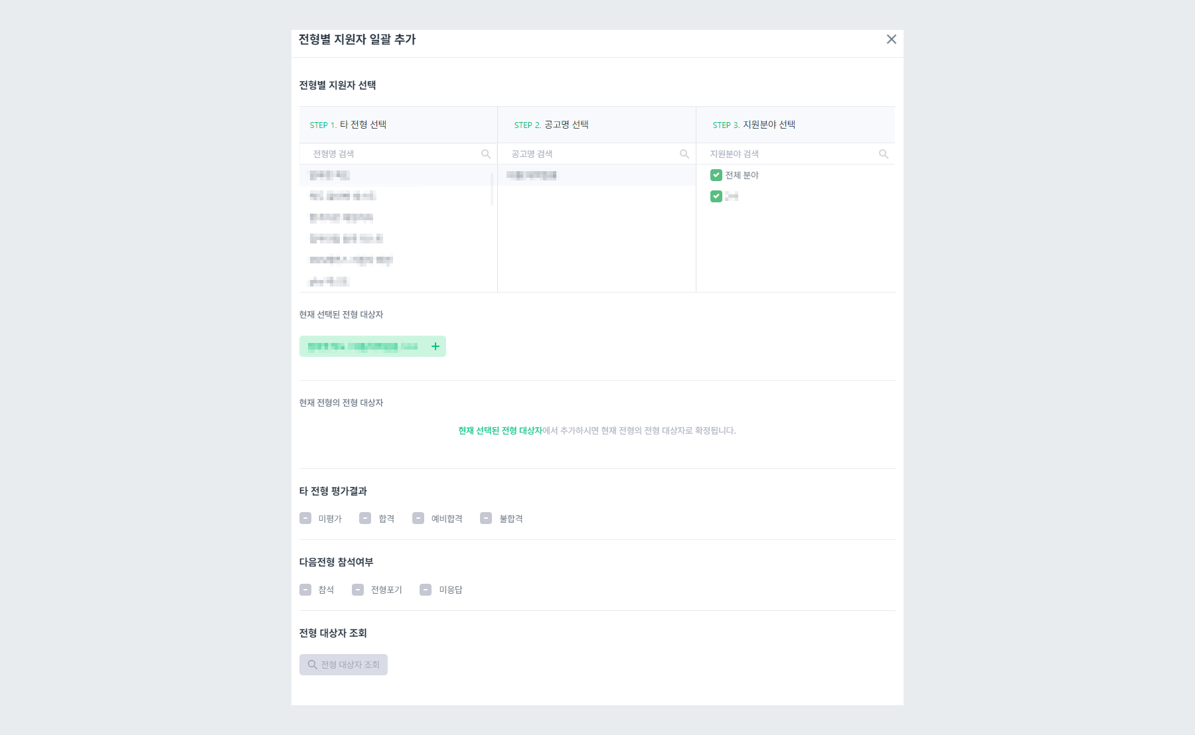This screenshot has height=735, width=1195.
Task: Uncheck the 전체 분야 checkbox
Action: (x=716, y=175)
